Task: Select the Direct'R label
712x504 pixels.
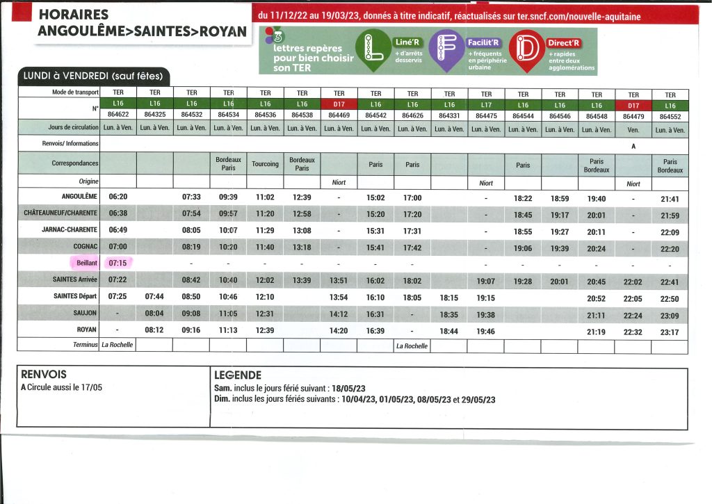Action: pyautogui.click(x=563, y=43)
